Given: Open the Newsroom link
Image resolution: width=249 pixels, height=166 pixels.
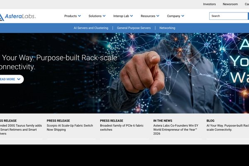Looking at the screenshot, I should (x=230, y=4).
